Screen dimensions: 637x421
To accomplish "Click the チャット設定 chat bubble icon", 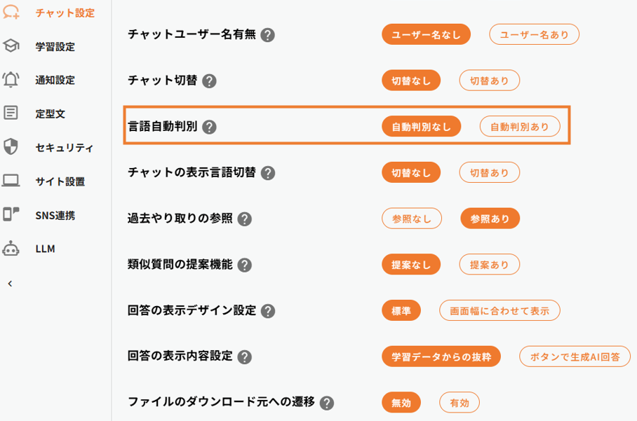I will click(11, 13).
